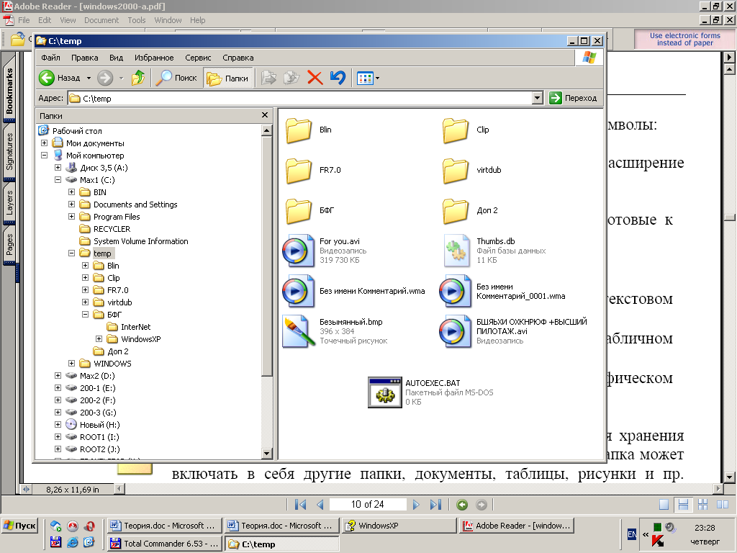This screenshot has height=553, width=737.
Task: Open the Справка menu
Action: point(238,58)
